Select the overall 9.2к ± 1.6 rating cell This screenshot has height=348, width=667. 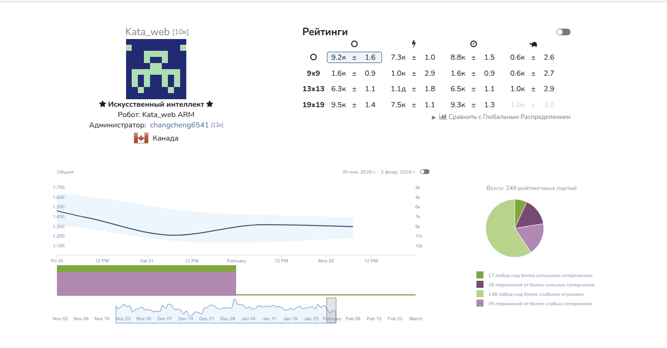point(354,57)
